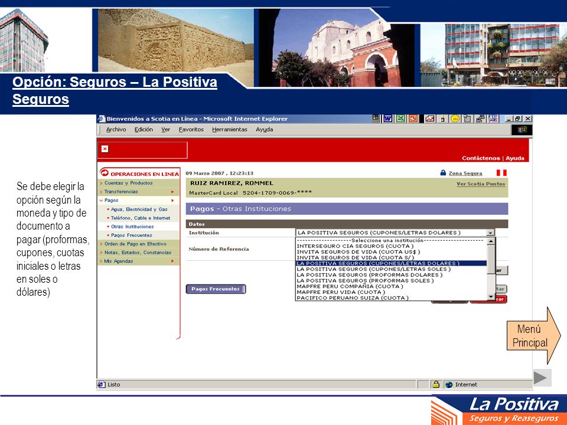
Task: Click the yellow round shortcut icon
Action: pos(455,119)
